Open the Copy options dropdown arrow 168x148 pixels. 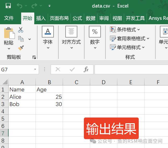30,39
